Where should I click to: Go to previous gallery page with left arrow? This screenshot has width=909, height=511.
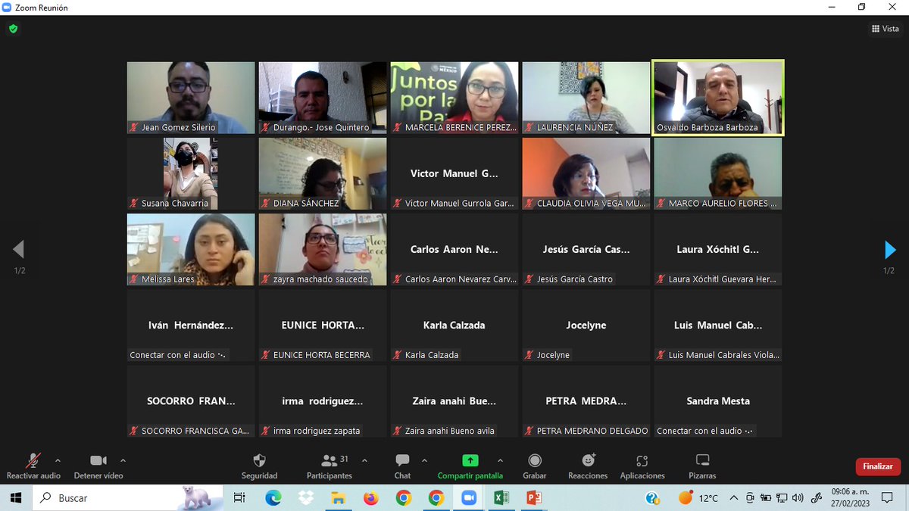pyautogui.click(x=19, y=250)
